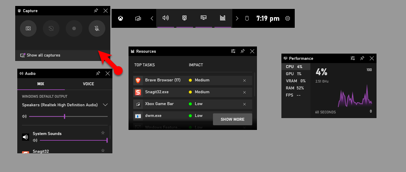Screen dimensions: 406x172
Task: Expand the Speakers output device dropdown
Action: [105, 105]
